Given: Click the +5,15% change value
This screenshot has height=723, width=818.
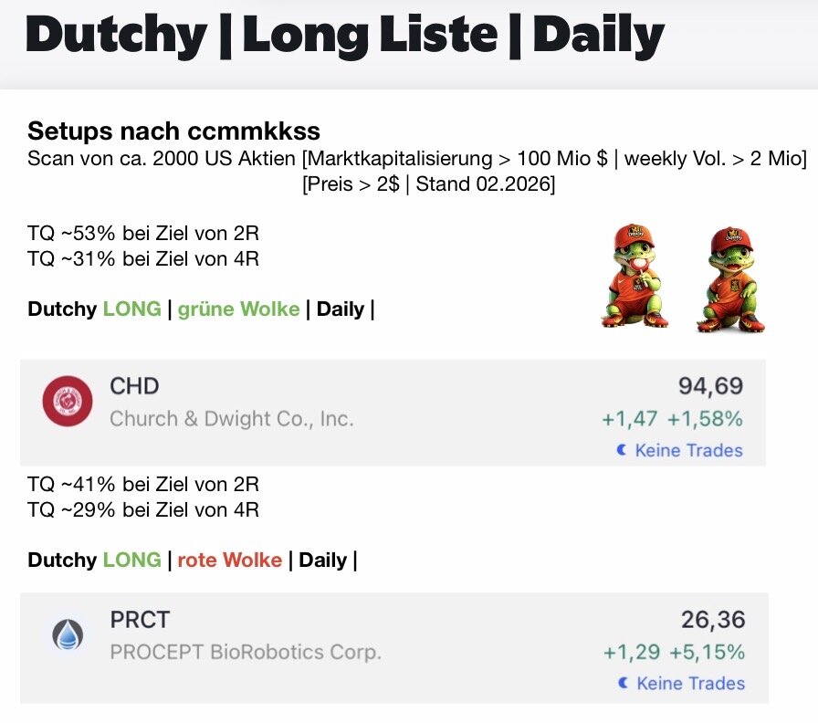Looking at the screenshot, I should point(707,653).
